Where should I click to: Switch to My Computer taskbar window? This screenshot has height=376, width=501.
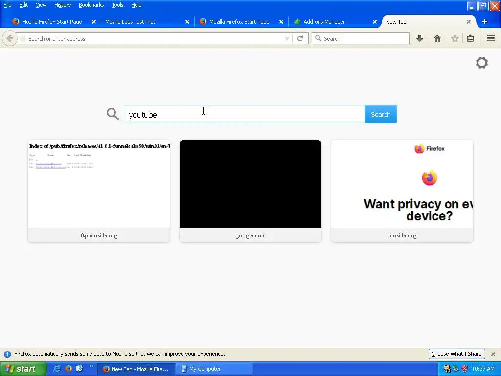click(214, 369)
